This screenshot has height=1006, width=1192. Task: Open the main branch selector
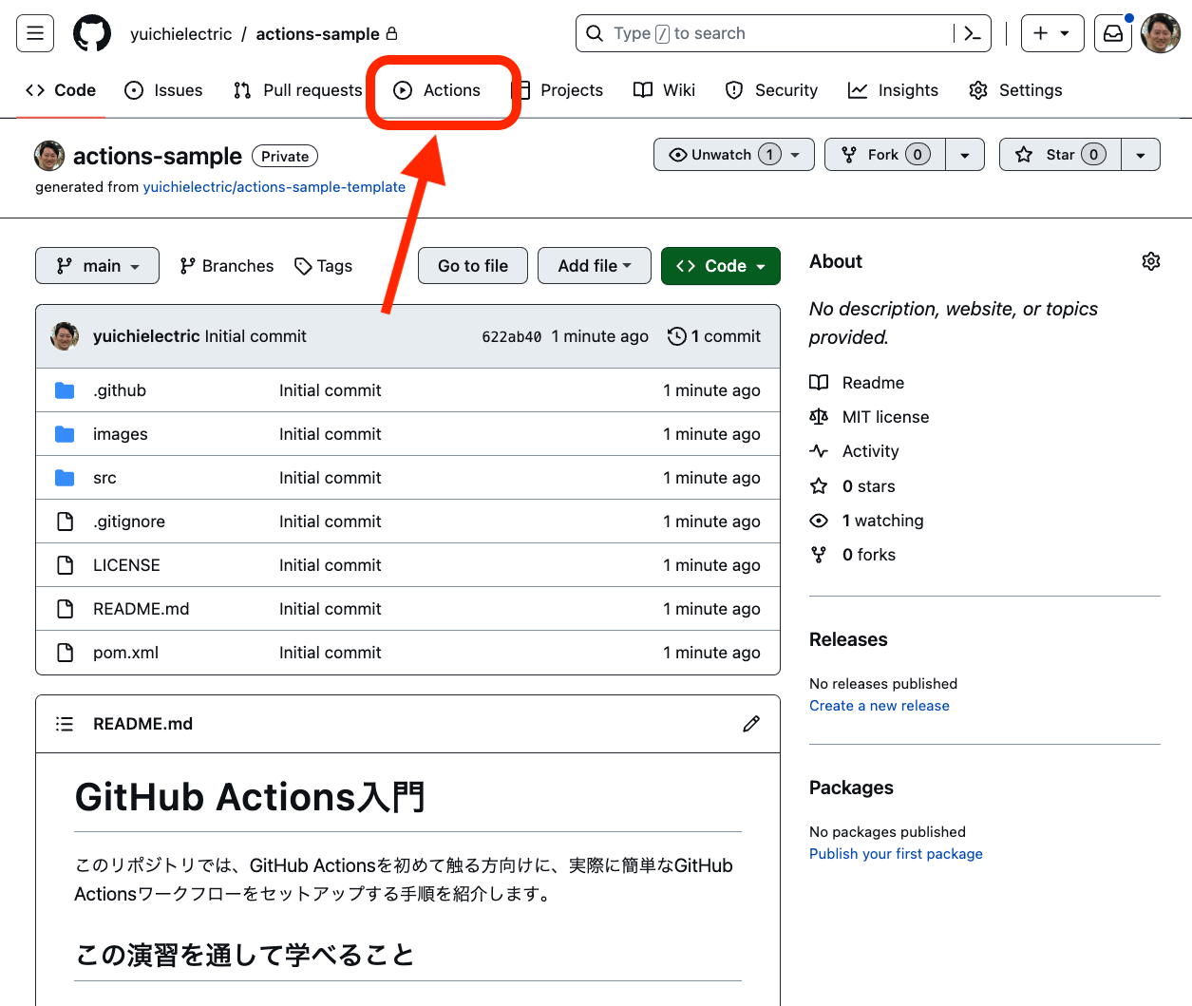[x=97, y=266]
